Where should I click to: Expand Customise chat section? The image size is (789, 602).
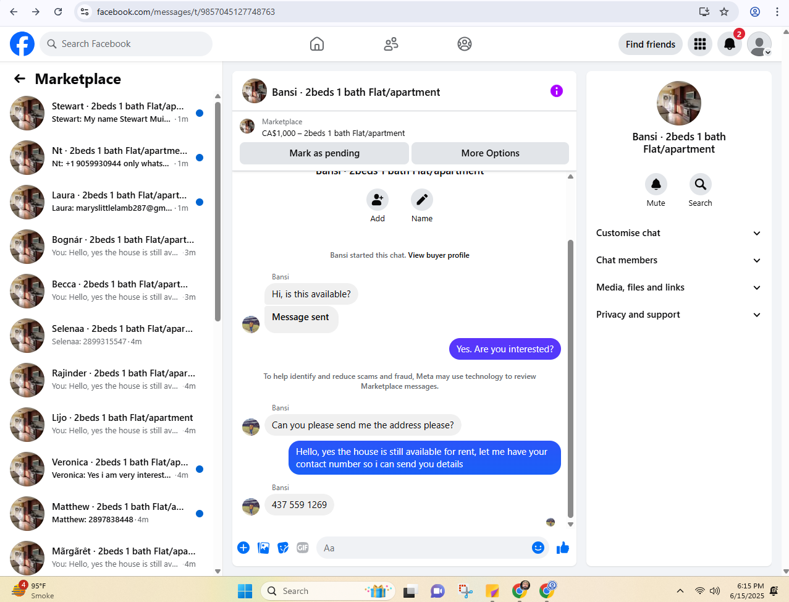[678, 233]
